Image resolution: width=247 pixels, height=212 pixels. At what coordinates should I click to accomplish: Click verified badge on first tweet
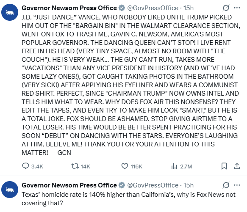point(122,8)
